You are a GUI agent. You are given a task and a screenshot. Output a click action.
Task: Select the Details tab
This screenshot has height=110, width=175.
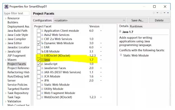point(124,26)
